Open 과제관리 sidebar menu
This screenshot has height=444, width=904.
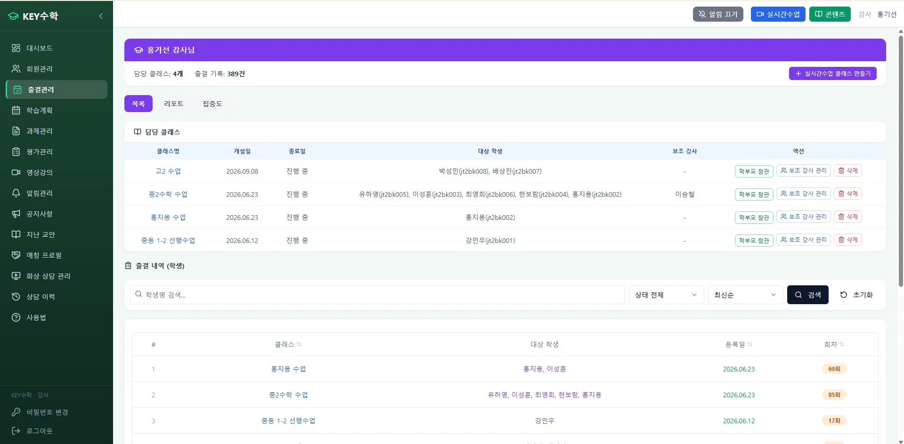point(57,131)
